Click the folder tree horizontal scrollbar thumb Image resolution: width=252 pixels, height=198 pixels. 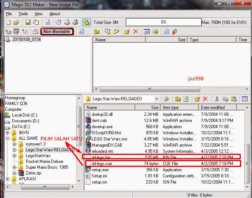45,187
